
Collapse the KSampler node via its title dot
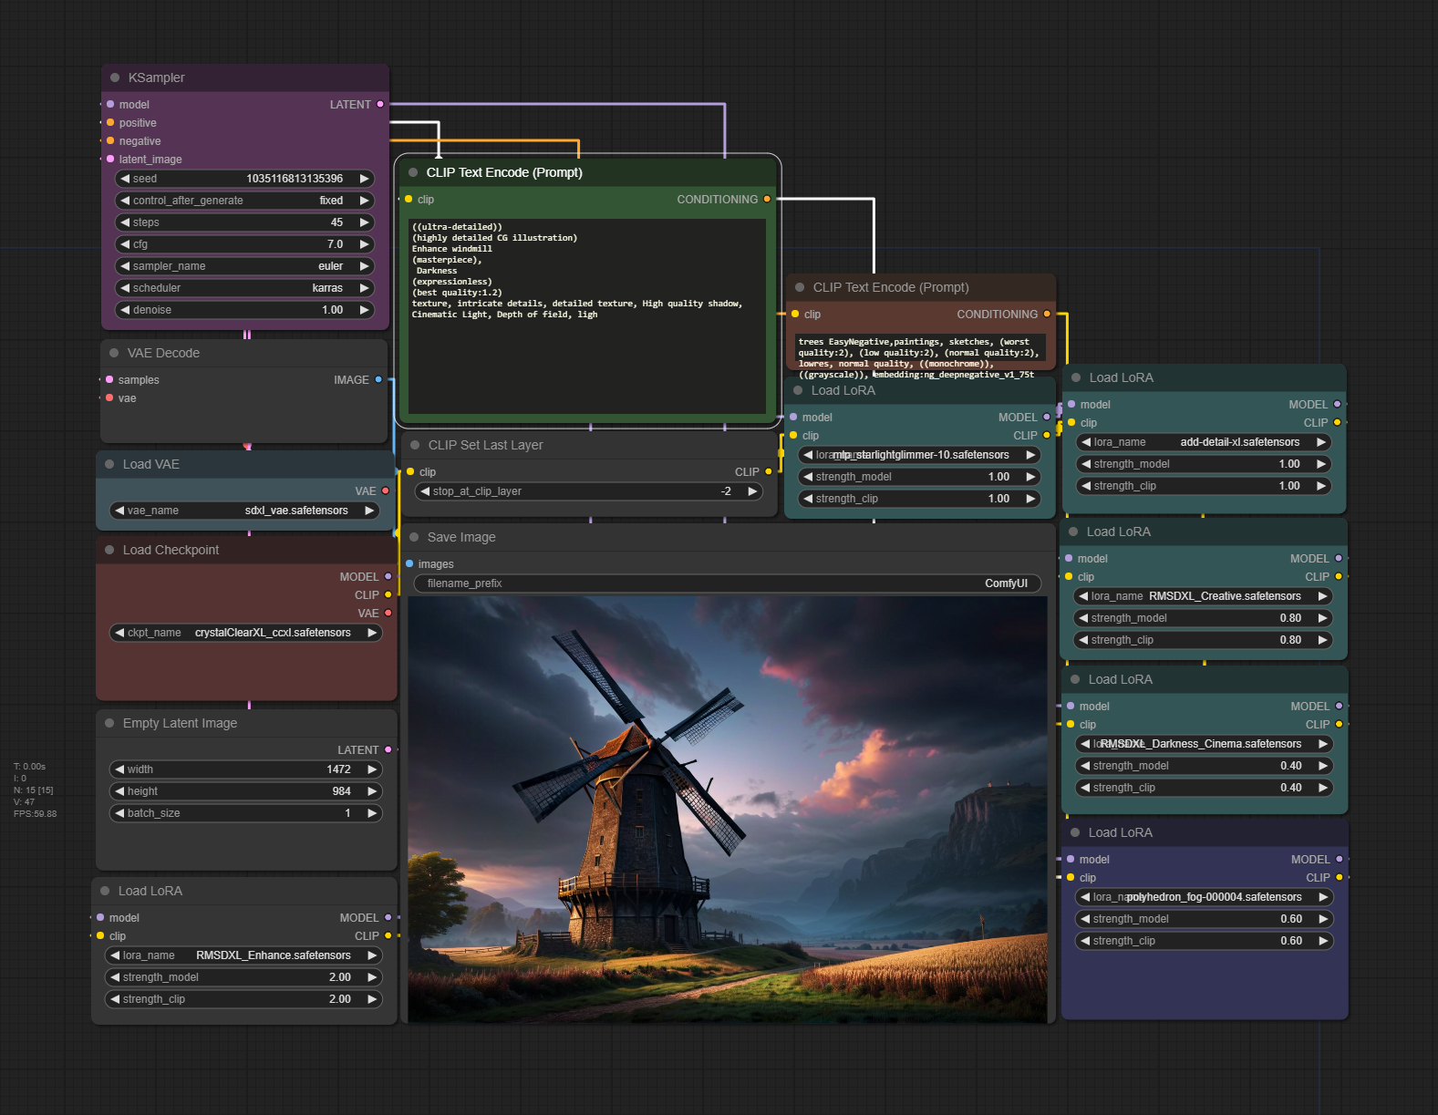pyautogui.click(x=115, y=78)
